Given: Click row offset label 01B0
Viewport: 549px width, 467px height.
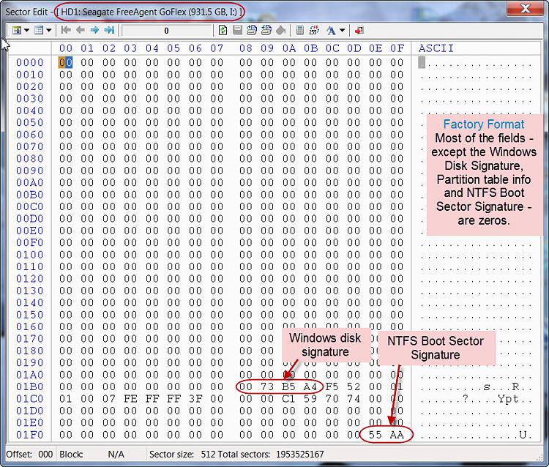Looking at the screenshot, I should [x=30, y=386].
